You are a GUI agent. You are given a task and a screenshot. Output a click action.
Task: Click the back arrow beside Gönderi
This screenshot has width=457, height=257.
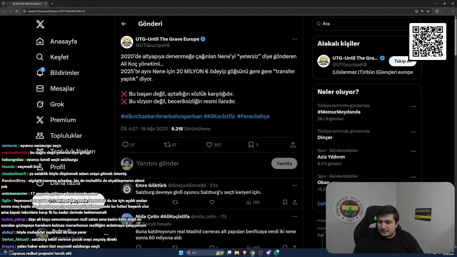click(124, 24)
